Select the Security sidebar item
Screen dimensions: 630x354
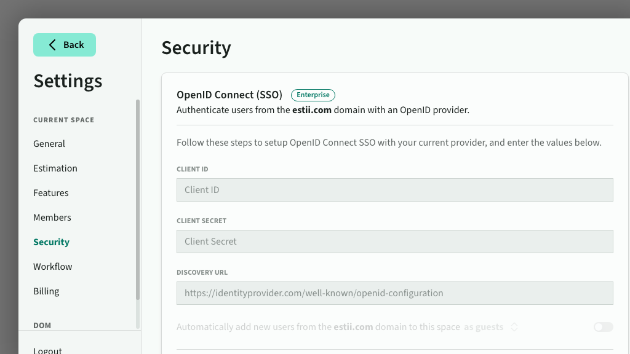click(x=52, y=242)
